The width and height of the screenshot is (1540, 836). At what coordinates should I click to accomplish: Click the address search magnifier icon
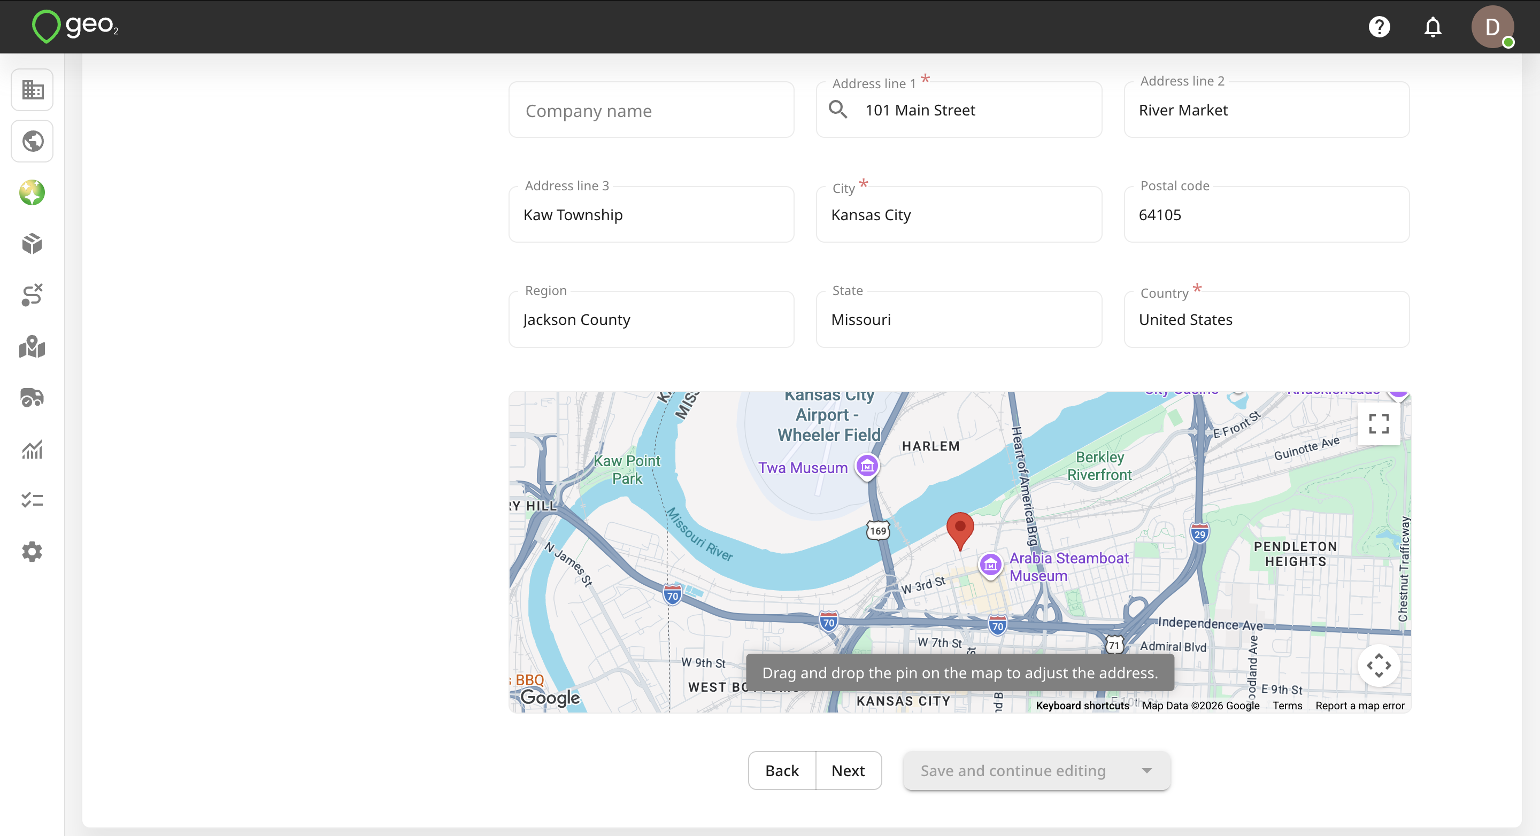click(837, 110)
